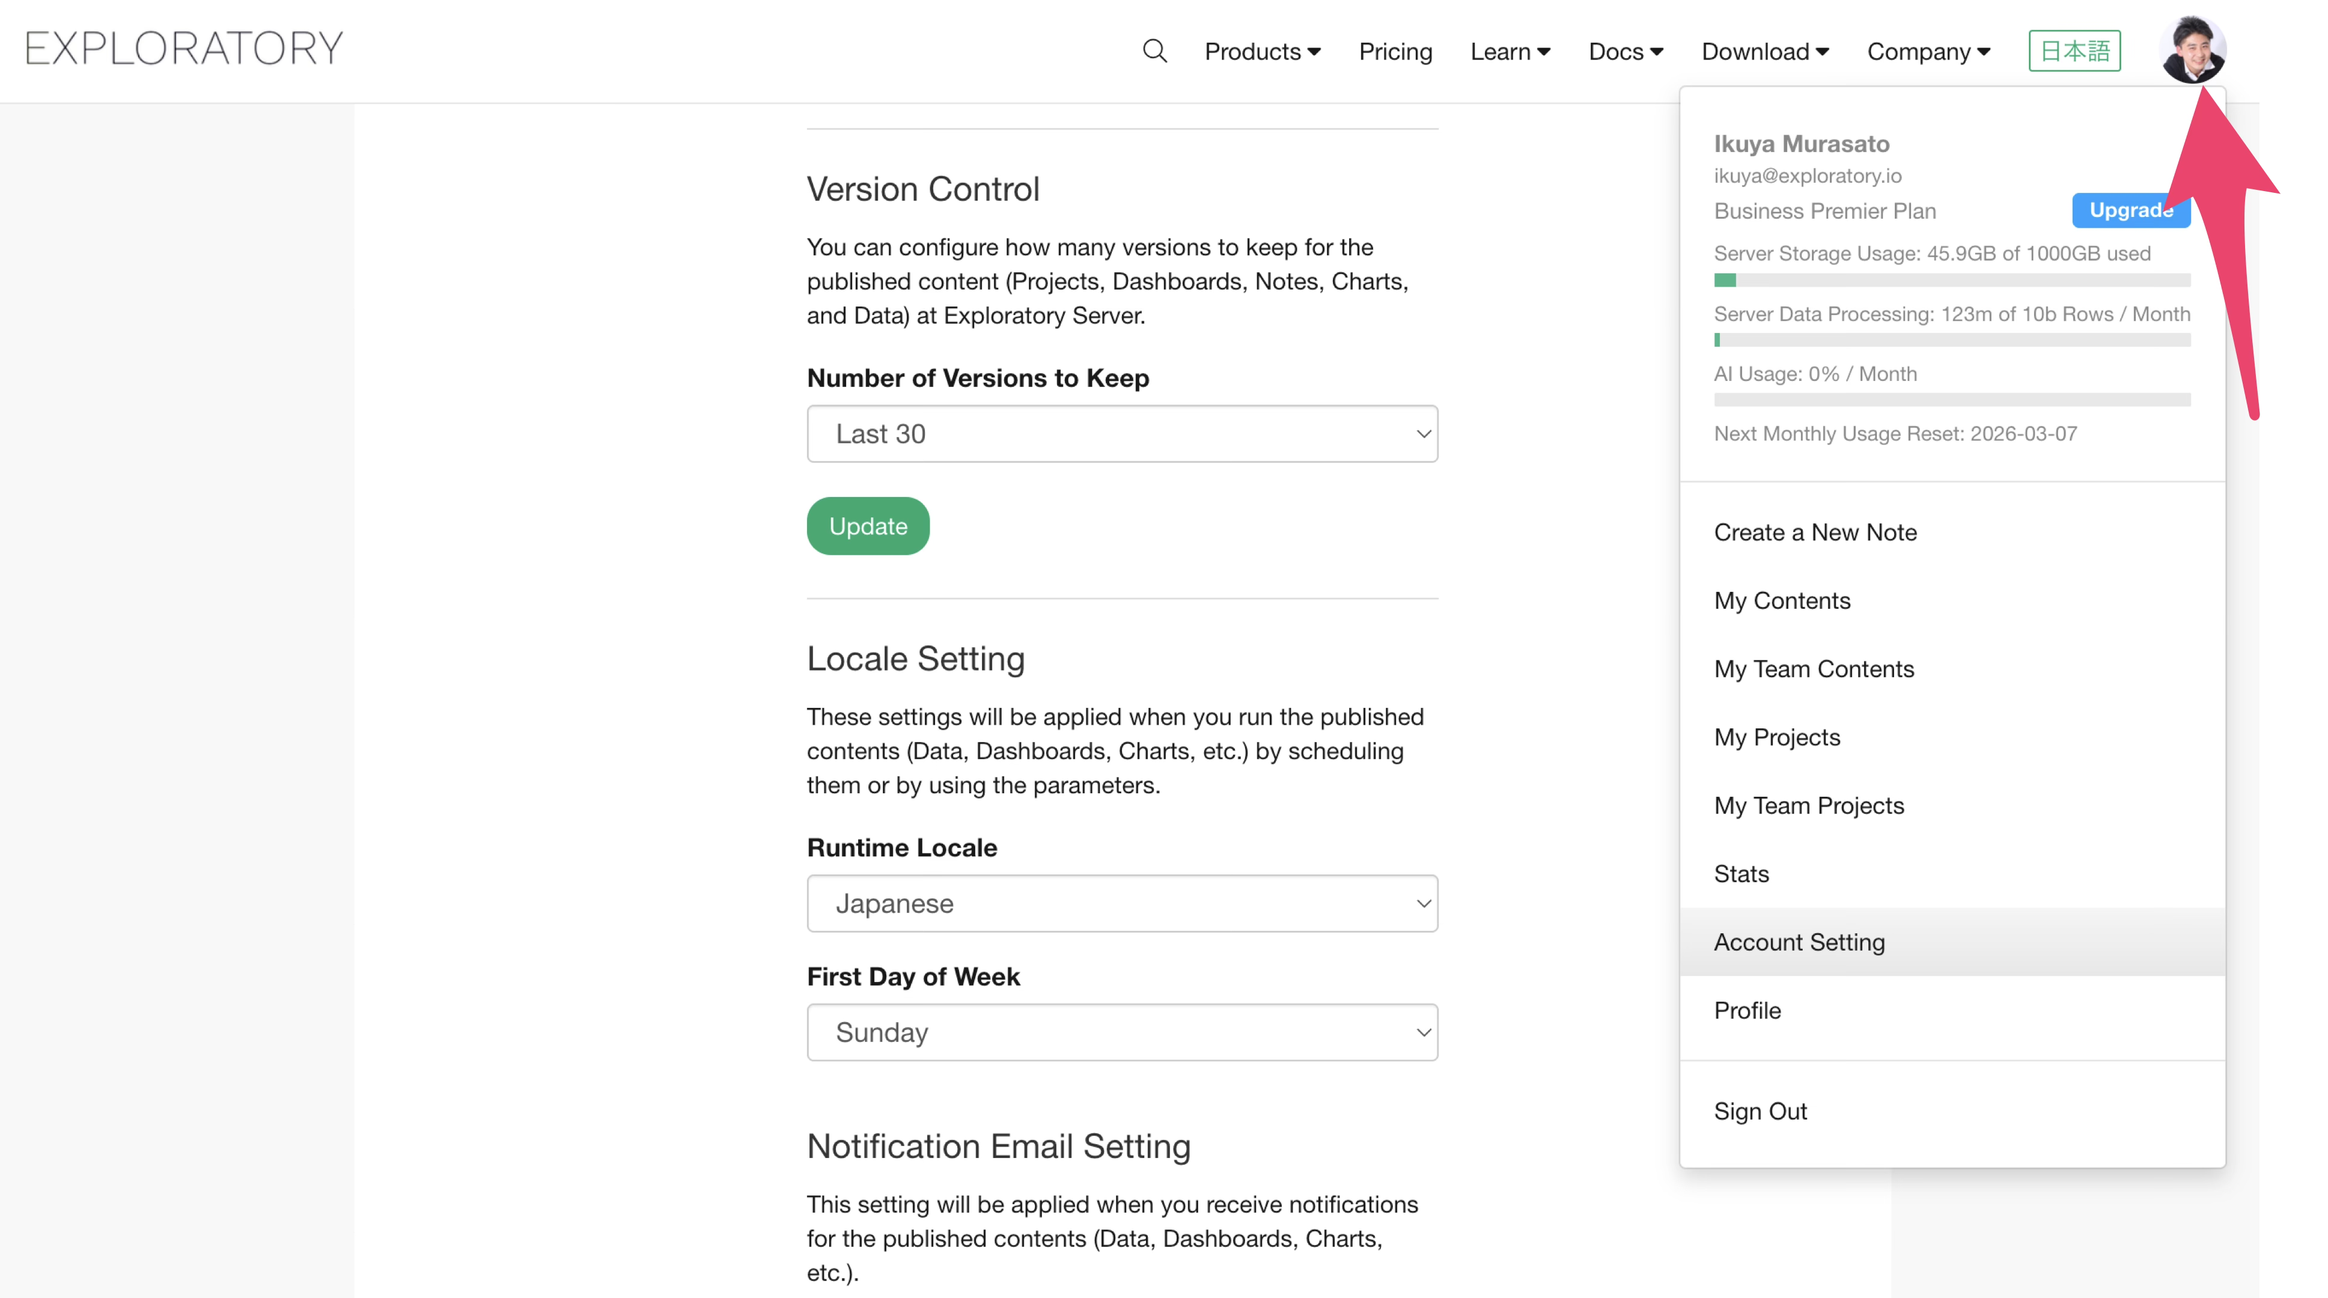Open the Runtime Locale selector
Screen dimensions: 2328x1298
pos(1121,903)
